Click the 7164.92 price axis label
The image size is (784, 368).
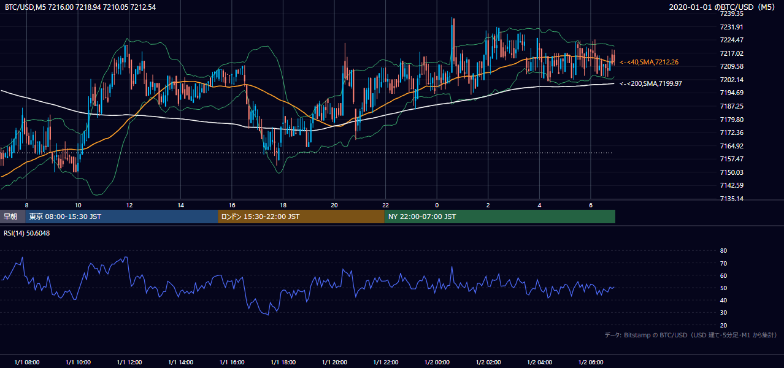click(x=731, y=146)
